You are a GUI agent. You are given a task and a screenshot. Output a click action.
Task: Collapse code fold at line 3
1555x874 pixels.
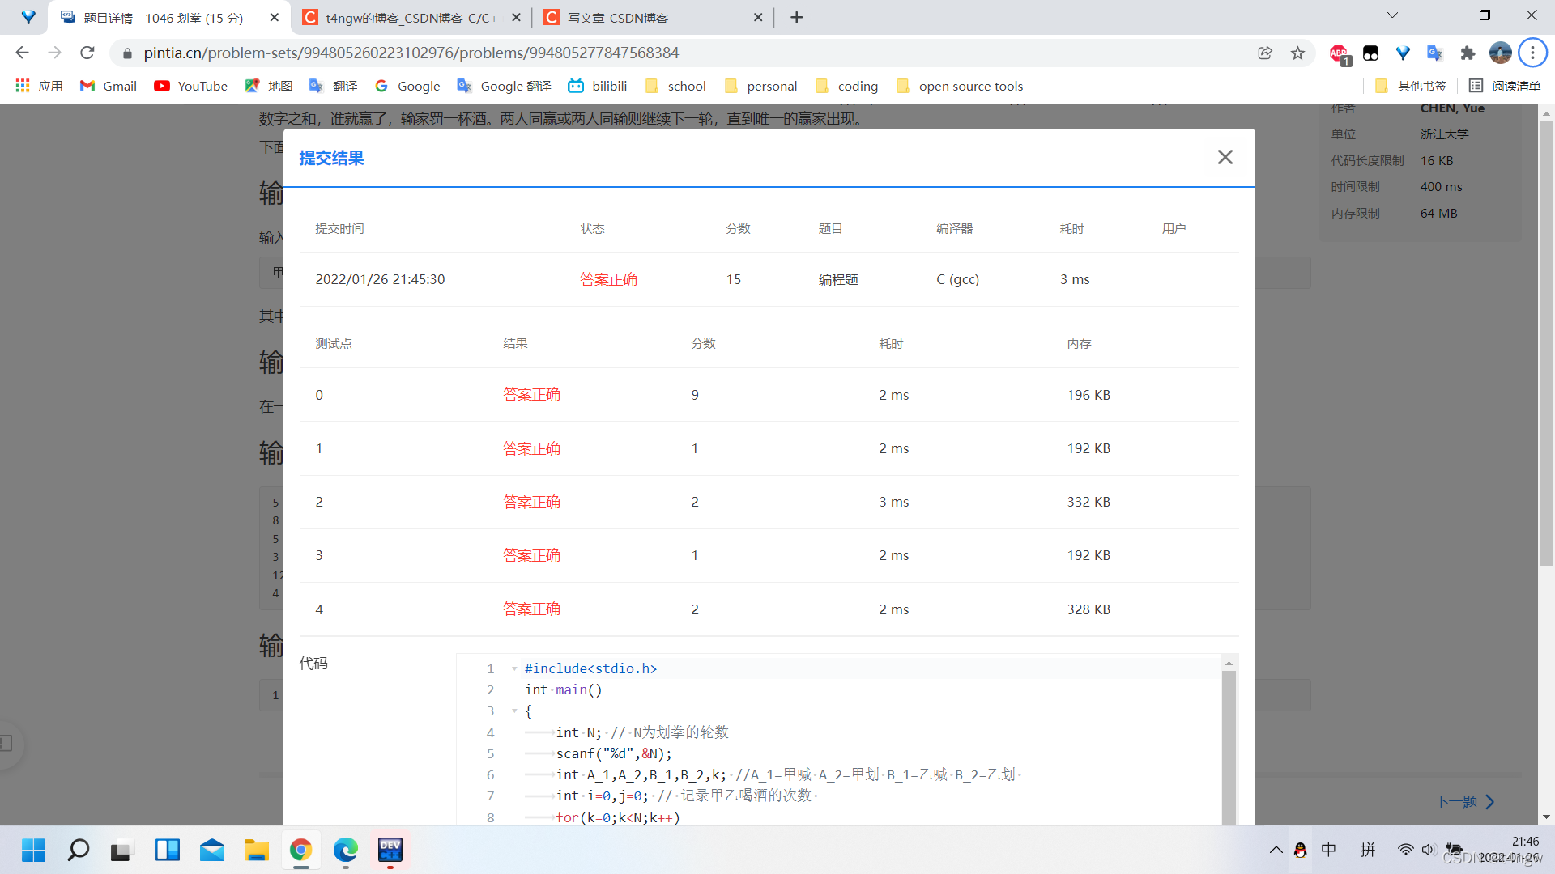tap(514, 711)
